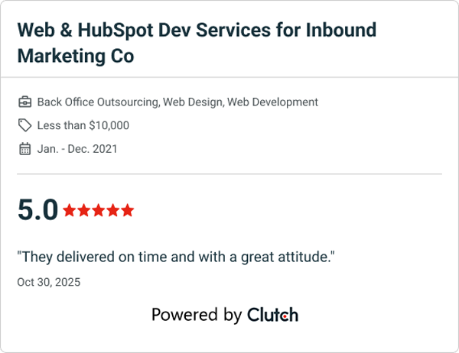Click the calendar project dates icon

click(x=24, y=149)
